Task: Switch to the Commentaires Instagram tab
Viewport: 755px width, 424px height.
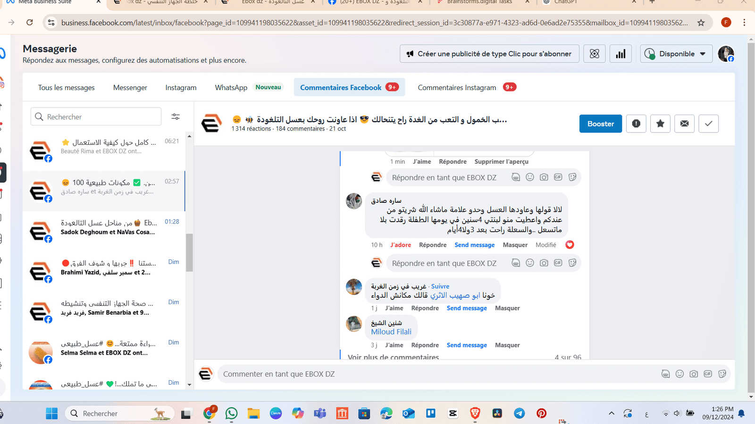Action: [x=457, y=88]
